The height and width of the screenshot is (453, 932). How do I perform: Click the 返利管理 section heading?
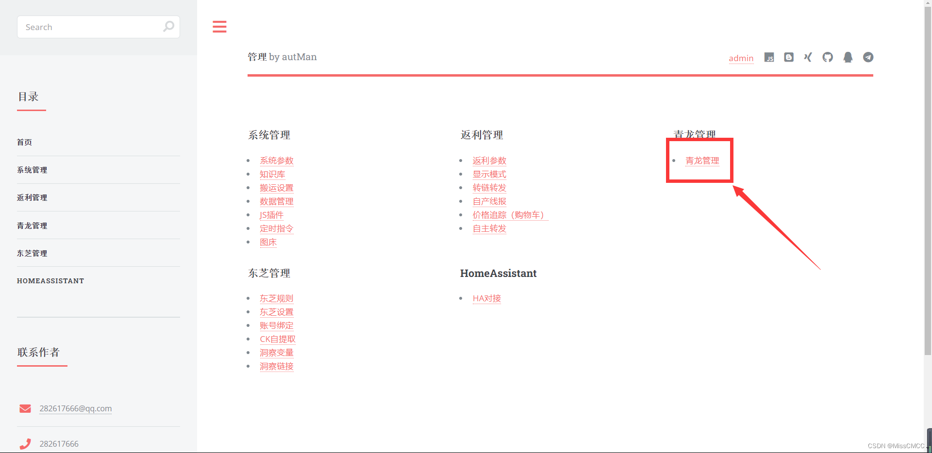click(x=482, y=135)
